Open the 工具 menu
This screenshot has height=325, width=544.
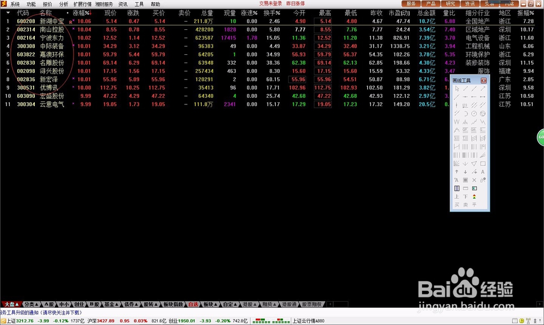click(x=139, y=4)
